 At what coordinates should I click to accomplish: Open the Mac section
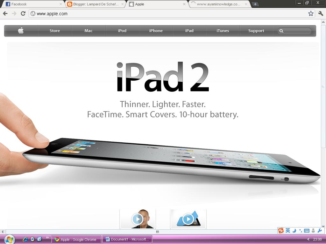click(89, 31)
